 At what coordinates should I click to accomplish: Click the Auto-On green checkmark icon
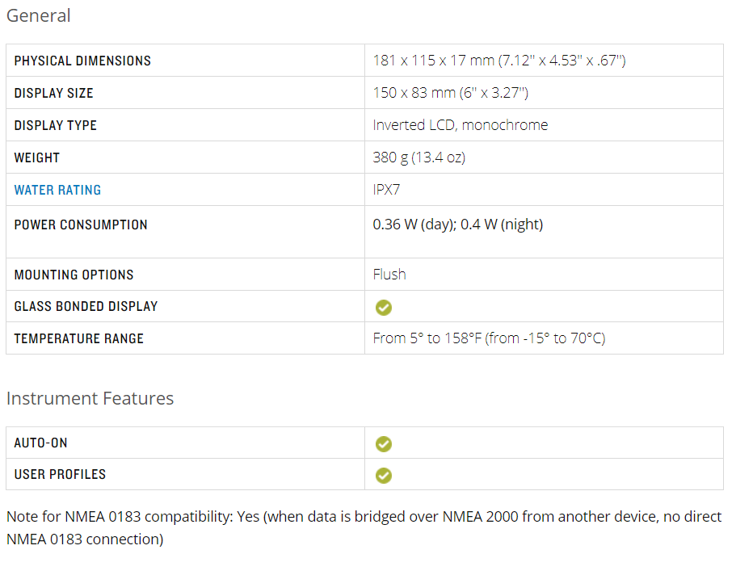[384, 443]
